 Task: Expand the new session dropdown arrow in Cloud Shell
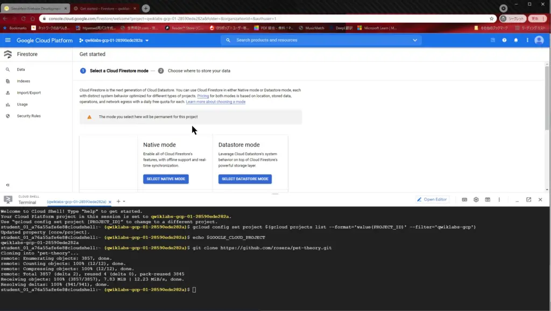tap(124, 202)
